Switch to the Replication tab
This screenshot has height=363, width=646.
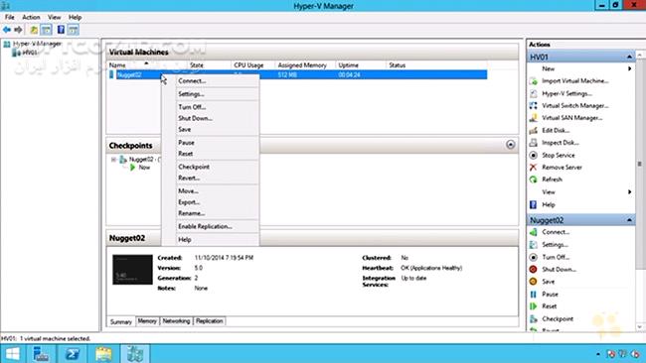[209, 321]
